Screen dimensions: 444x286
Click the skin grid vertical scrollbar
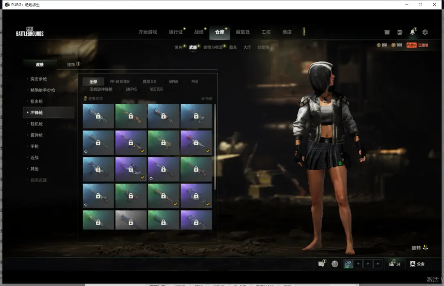(x=215, y=146)
